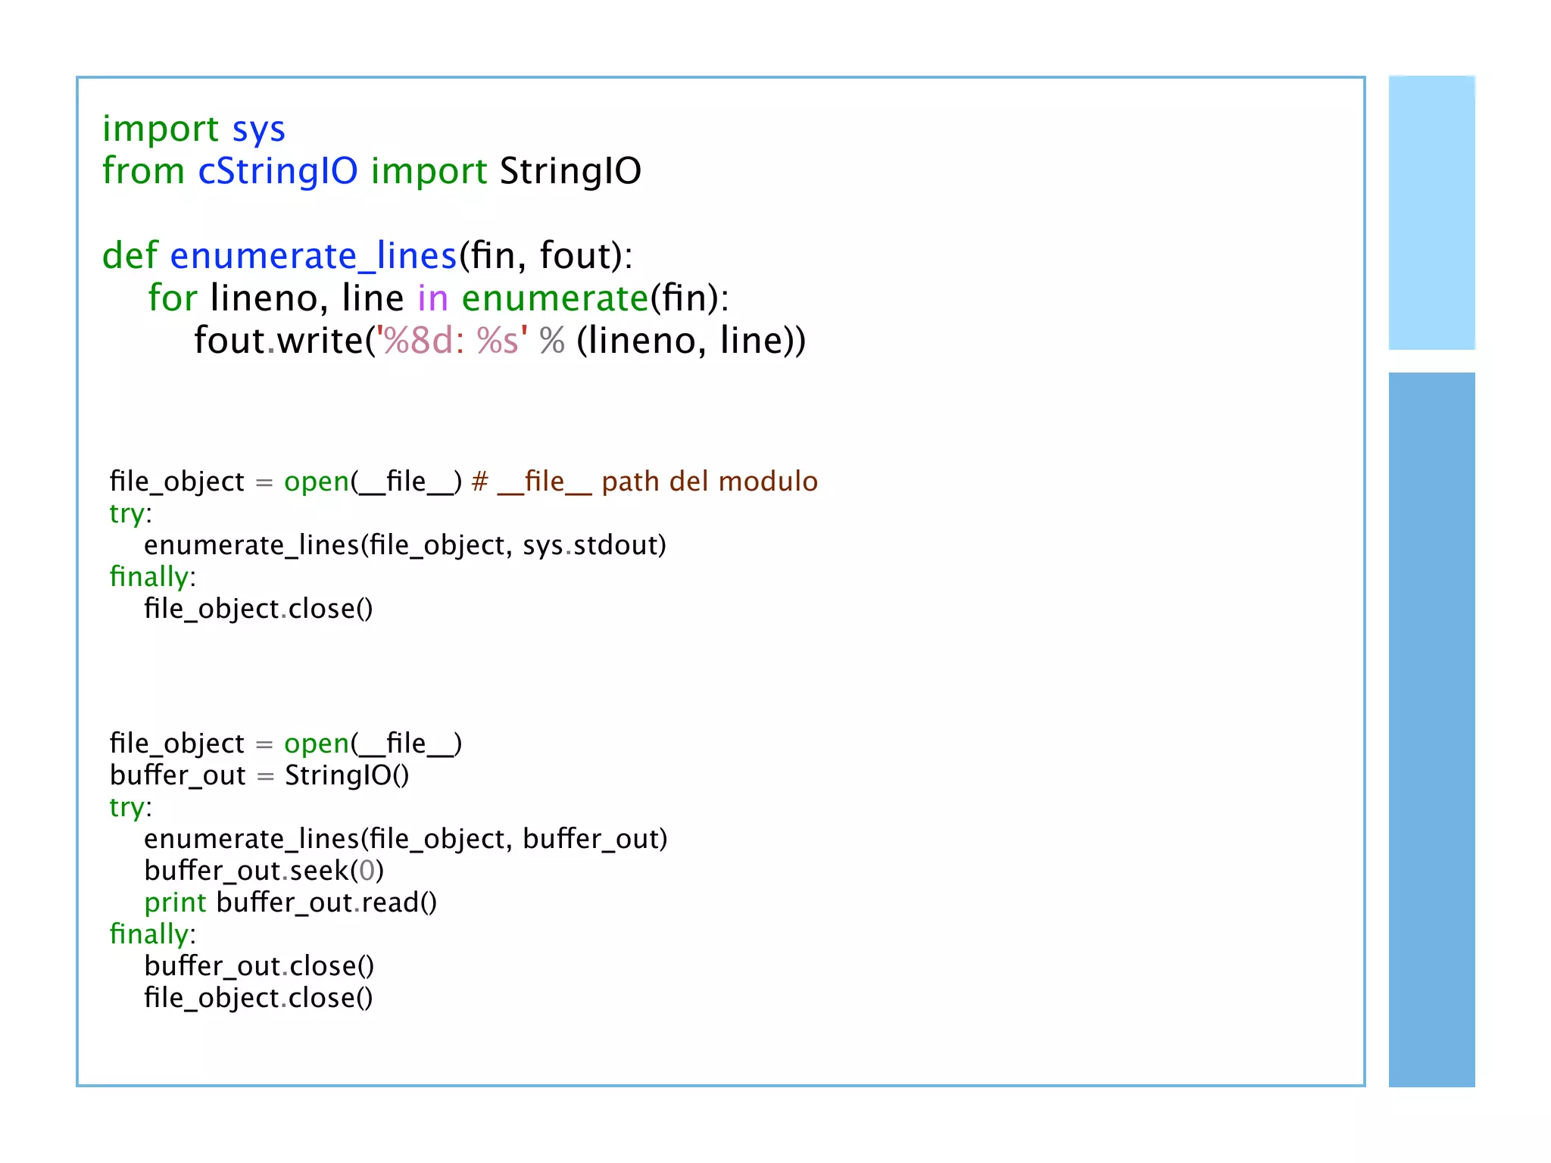This screenshot has height=1163, width=1551.
Task: Click the fout.write('%8d: %s' ...) line
Action: [x=500, y=341]
